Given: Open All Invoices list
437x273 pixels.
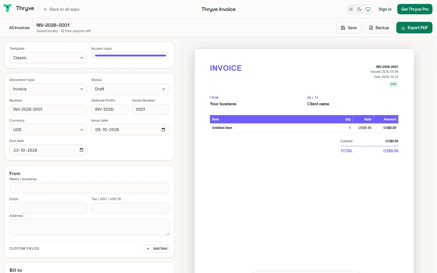Looking at the screenshot, I should (x=19, y=28).
